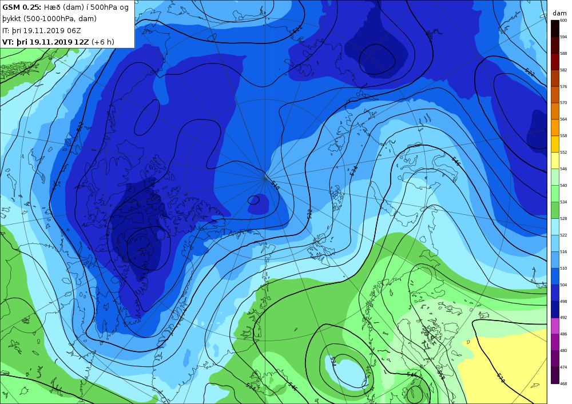
Task: Click the 570 contour label on yellow area
Action: [500, 378]
